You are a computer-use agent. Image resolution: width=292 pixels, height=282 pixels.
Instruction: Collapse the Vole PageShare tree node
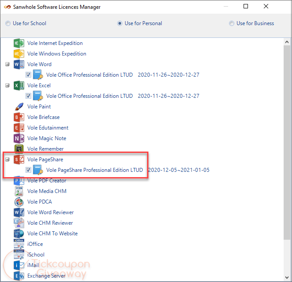coord(7,160)
